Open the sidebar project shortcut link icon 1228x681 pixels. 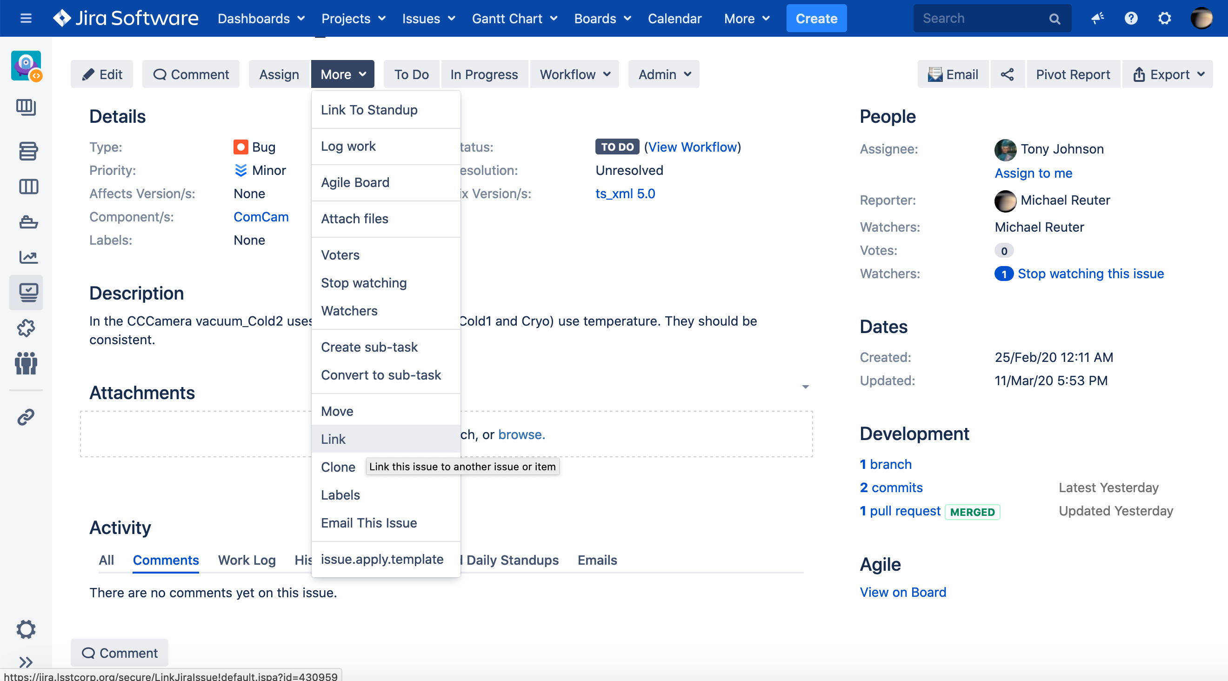pyautogui.click(x=26, y=417)
